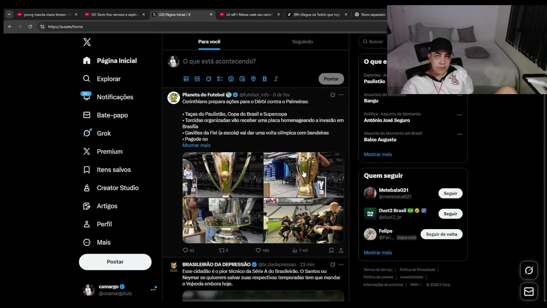
Task: Add media image to post
Action: 186,79
